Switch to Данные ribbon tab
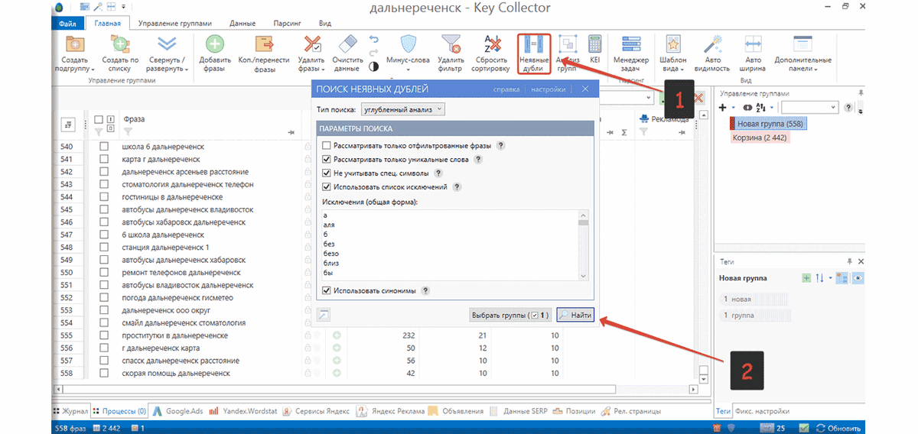This screenshot has height=434, width=918. pyautogui.click(x=241, y=24)
